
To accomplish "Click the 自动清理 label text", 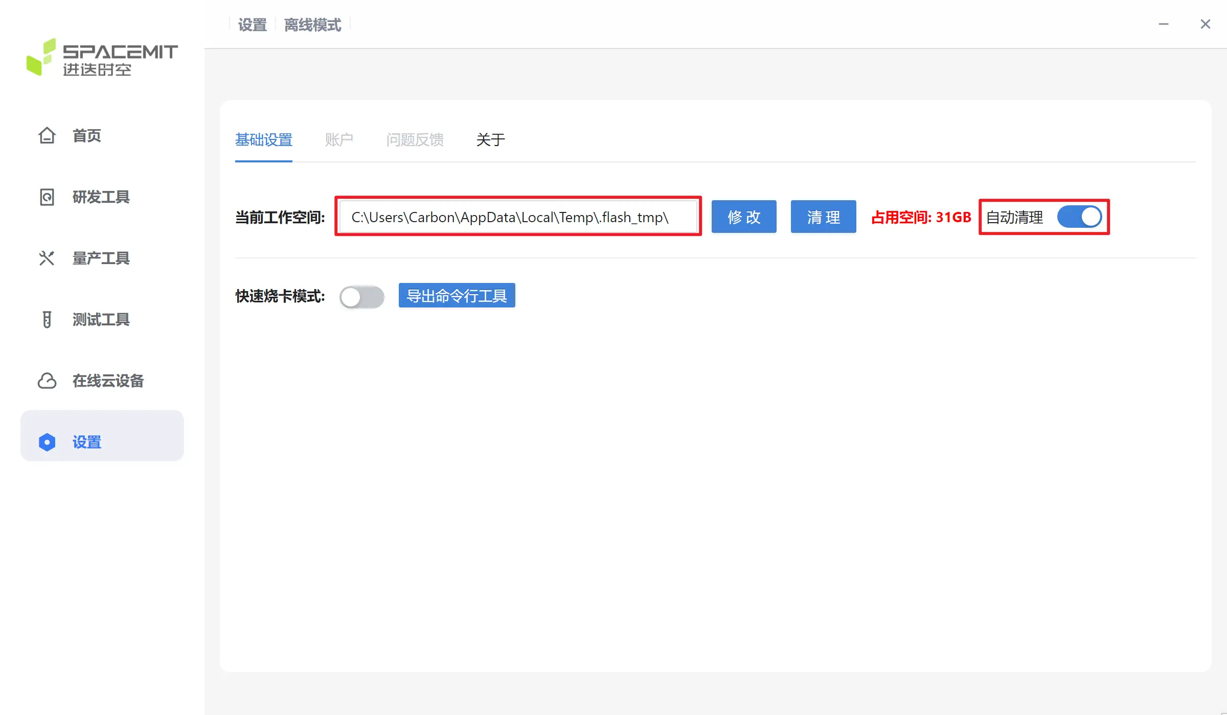I will pyautogui.click(x=1014, y=218).
